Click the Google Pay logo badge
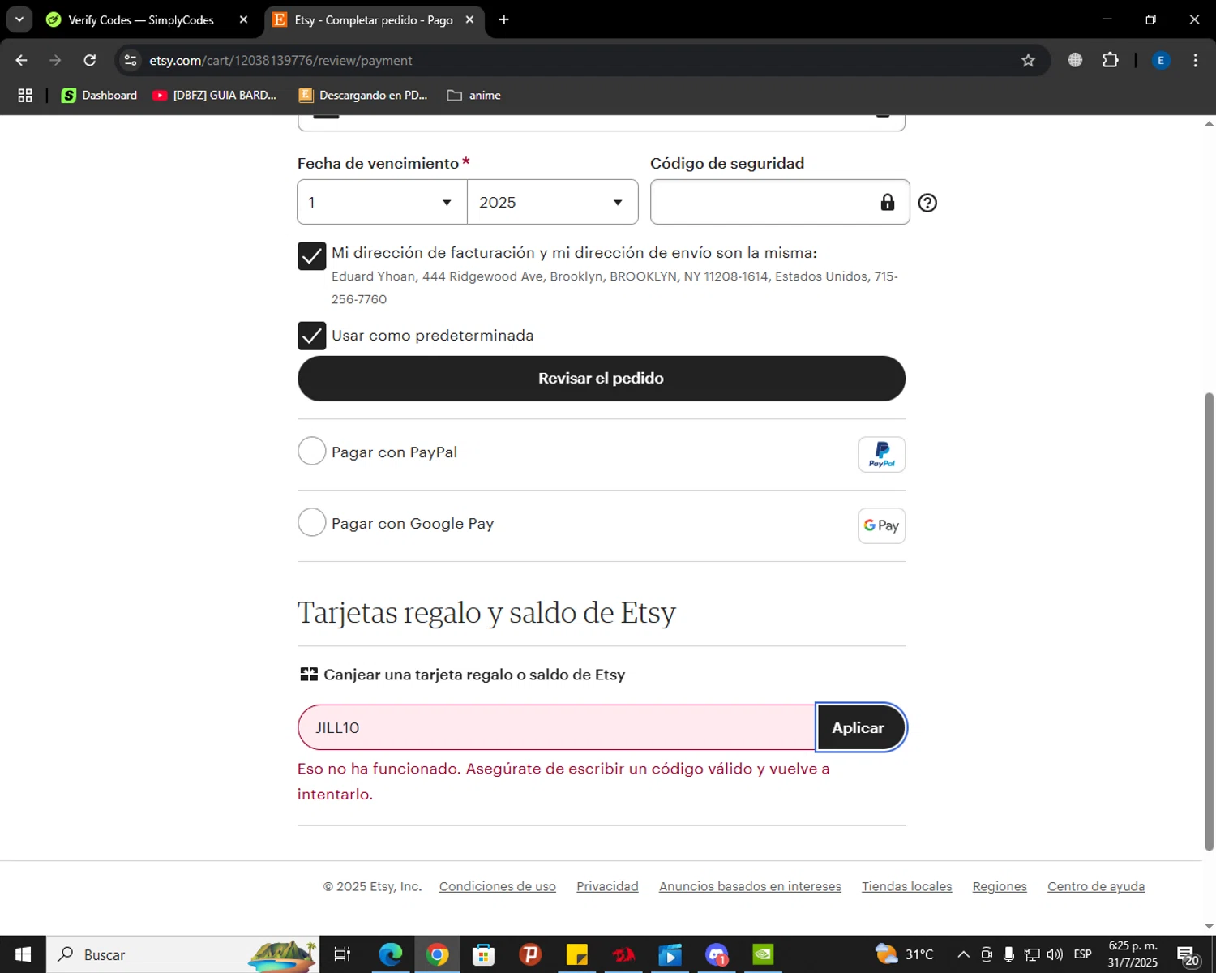 pyautogui.click(x=882, y=525)
